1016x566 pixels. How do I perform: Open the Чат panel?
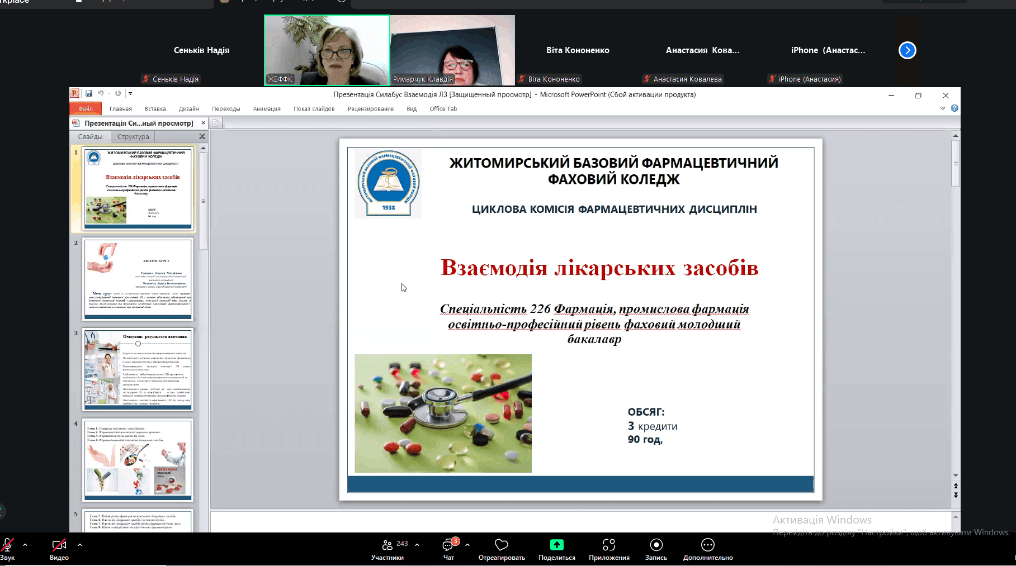pyautogui.click(x=449, y=549)
